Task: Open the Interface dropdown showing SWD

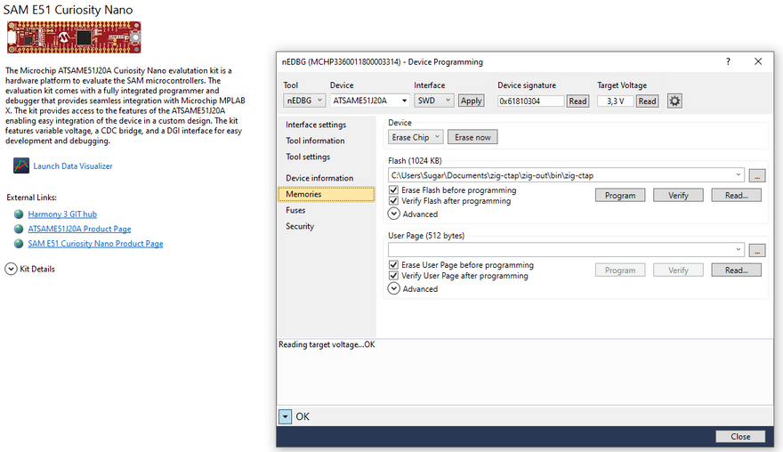Action: click(434, 101)
